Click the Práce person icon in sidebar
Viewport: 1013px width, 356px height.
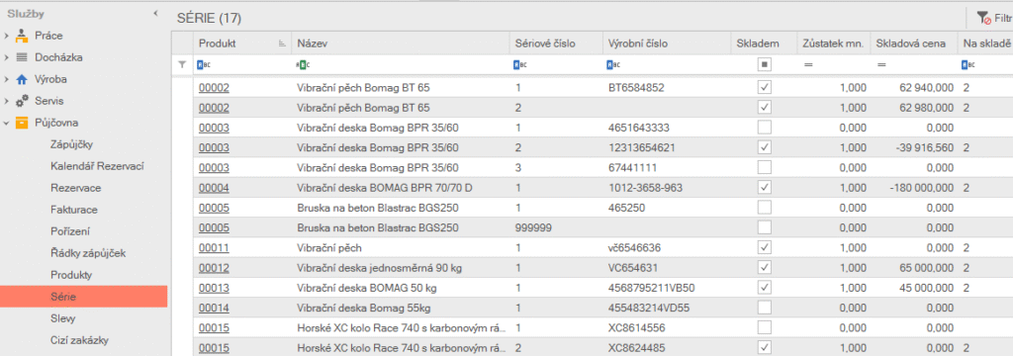click(x=22, y=36)
